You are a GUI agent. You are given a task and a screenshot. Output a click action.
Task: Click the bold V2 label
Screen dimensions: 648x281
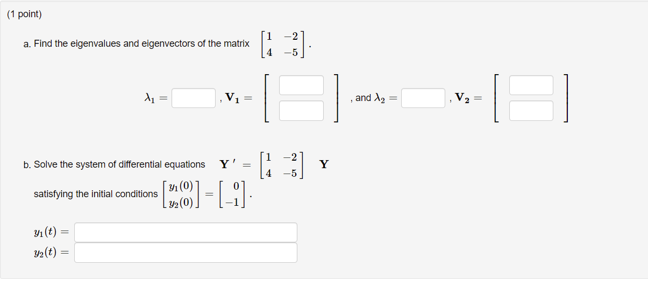(x=464, y=98)
